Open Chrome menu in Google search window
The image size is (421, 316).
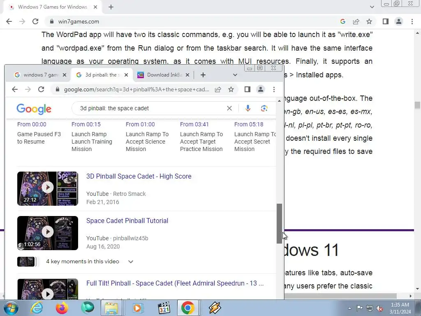(274, 89)
